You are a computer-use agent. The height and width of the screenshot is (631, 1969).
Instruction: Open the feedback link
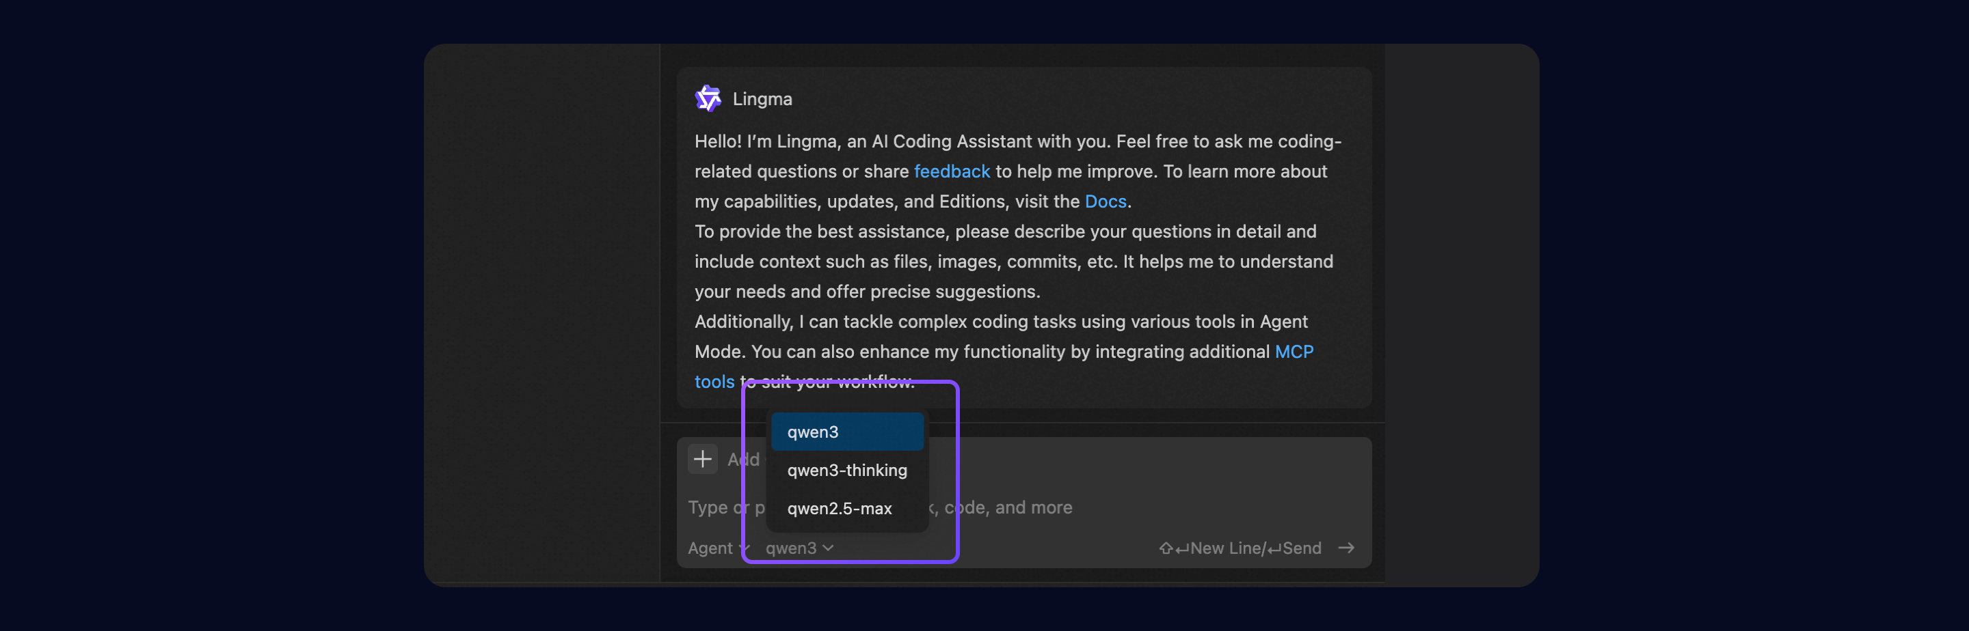[x=951, y=171]
